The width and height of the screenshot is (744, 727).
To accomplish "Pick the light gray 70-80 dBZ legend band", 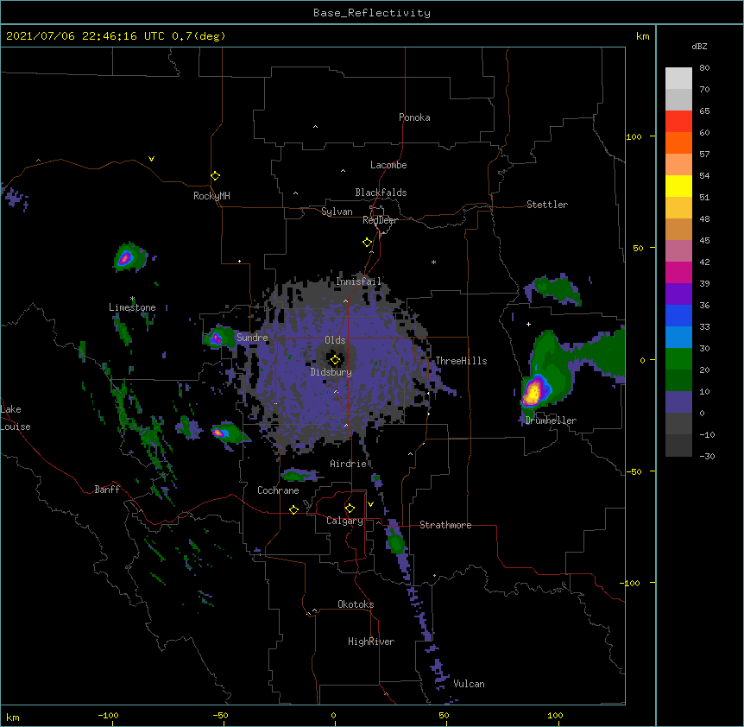I will coord(678,79).
